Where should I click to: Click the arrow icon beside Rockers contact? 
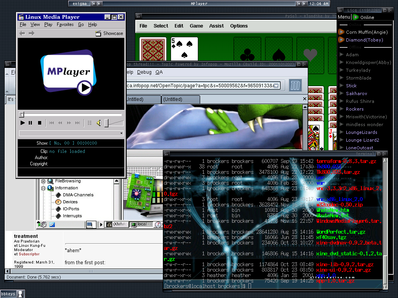[x=341, y=109]
